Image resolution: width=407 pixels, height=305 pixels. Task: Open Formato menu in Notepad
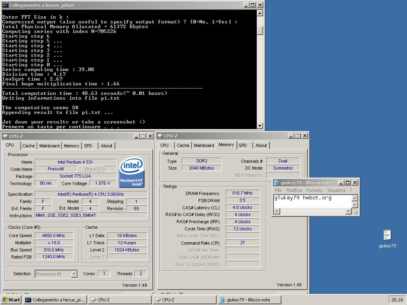tap(314, 190)
